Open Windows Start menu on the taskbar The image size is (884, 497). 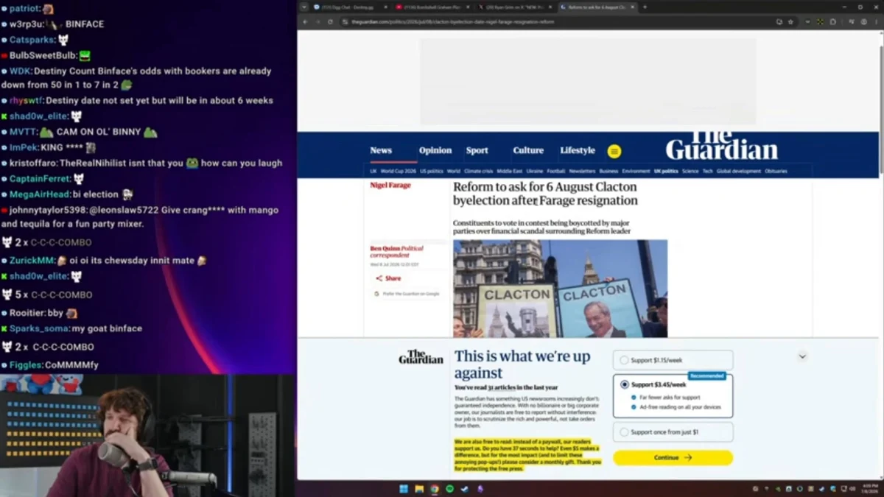tap(404, 489)
